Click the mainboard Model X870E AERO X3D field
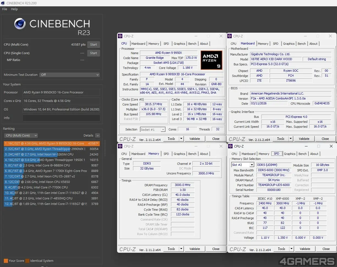The height and width of the screenshot is (267, 337). point(276,59)
